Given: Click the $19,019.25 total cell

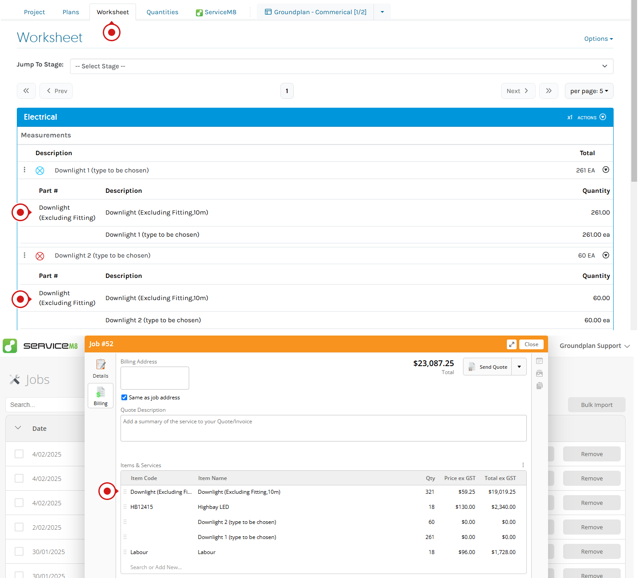Looking at the screenshot, I should (x=502, y=492).
